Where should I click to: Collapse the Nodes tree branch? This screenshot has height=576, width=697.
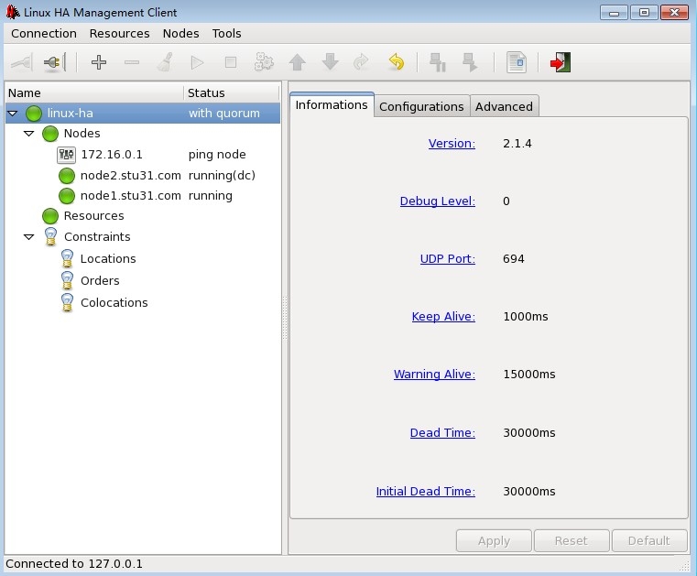point(29,134)
